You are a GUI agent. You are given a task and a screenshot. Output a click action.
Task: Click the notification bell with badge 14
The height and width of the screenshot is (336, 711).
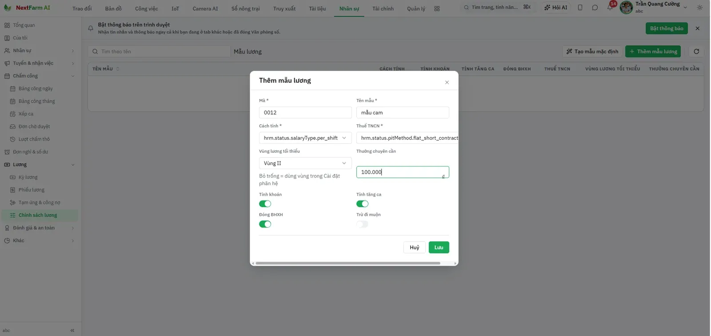(610, 7)
